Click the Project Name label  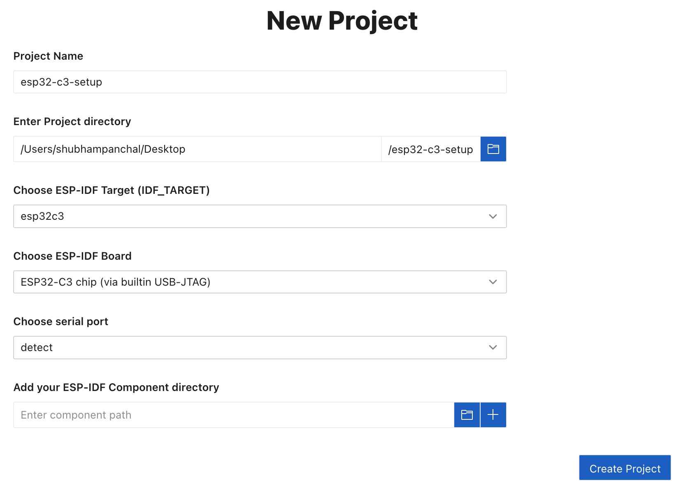tap(48, 56)
